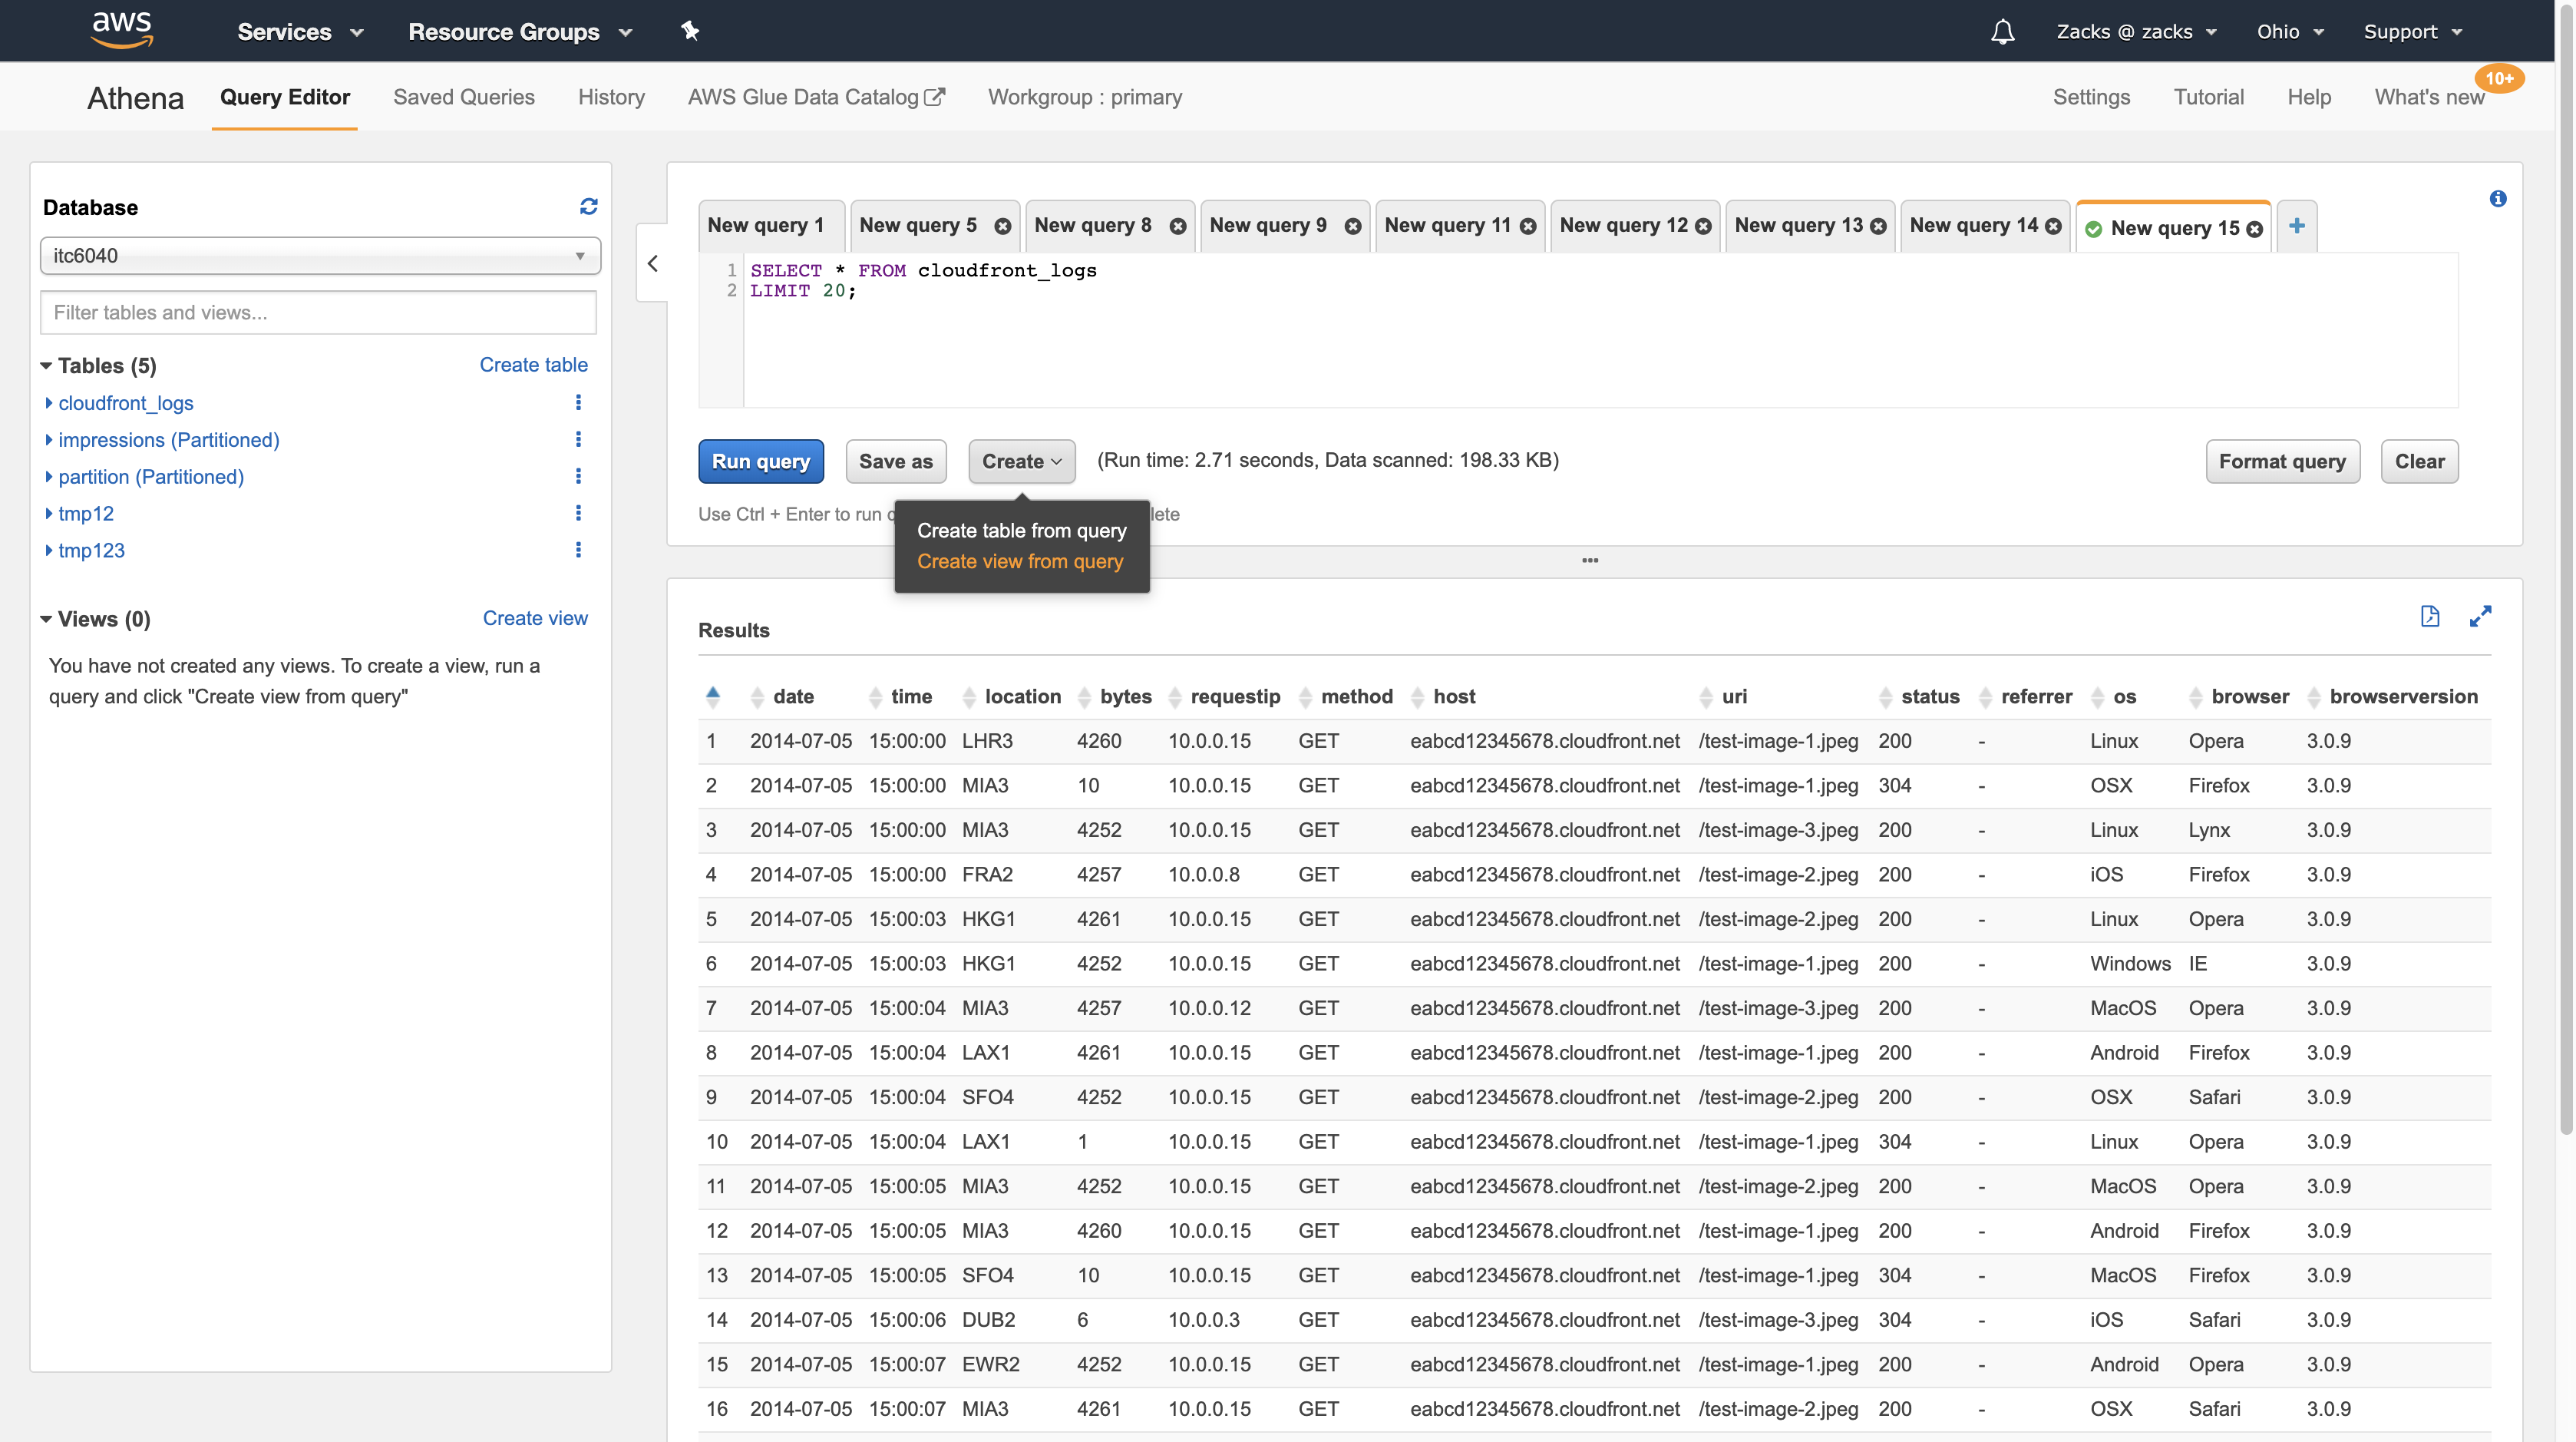
Task: Click the pin shortcut icon in the navbar
Action: [x=690, y=31]
